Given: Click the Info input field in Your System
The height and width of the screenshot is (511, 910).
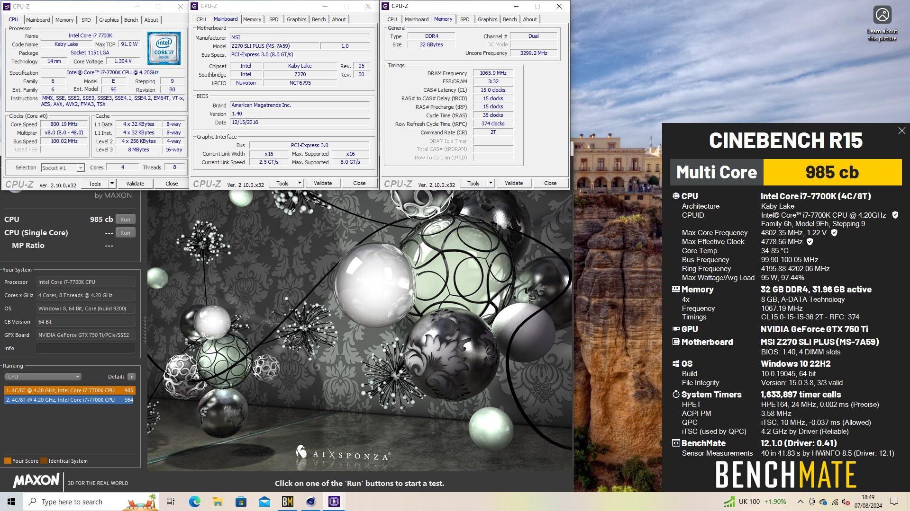Looking at the screenshot, I should pos(86,348).
